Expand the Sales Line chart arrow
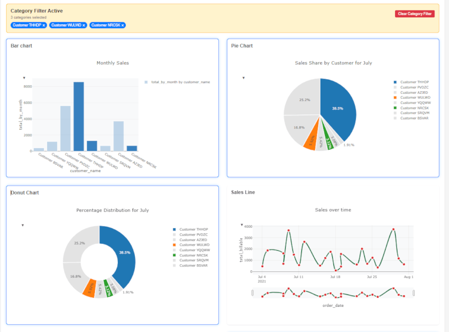The height and width of the screenshot is (332, 449). [x=242, y=224]
